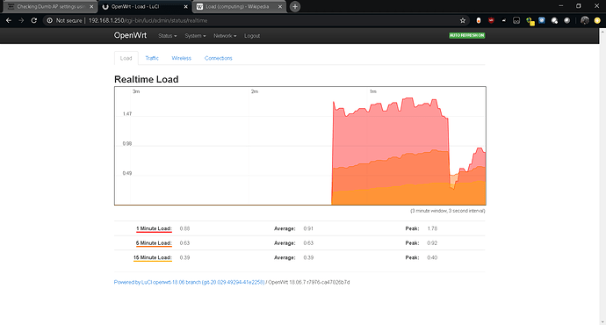The width and height of the screenshot is (606, 325).
Task: Click the 1 Minute Load label
Action: [x=154, y=228]
